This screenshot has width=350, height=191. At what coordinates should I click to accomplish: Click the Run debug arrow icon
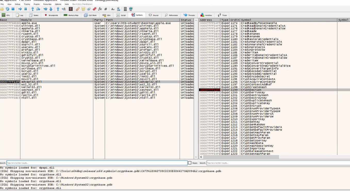click(x=20, y=9)
